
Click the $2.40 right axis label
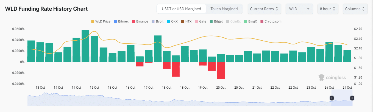(x=358, y=39)
